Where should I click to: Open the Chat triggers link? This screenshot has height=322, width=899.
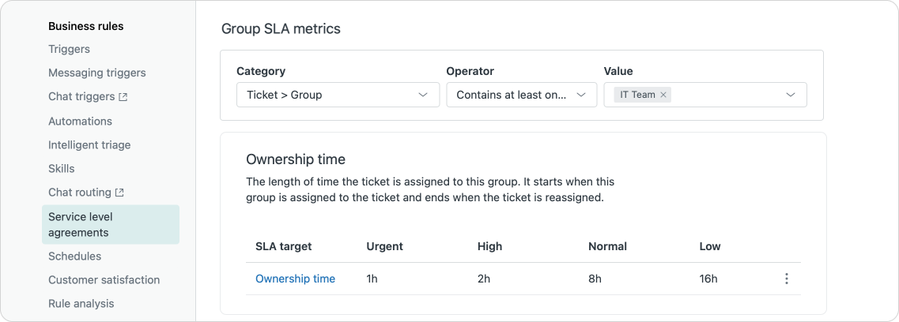click(x=81, y=97)
